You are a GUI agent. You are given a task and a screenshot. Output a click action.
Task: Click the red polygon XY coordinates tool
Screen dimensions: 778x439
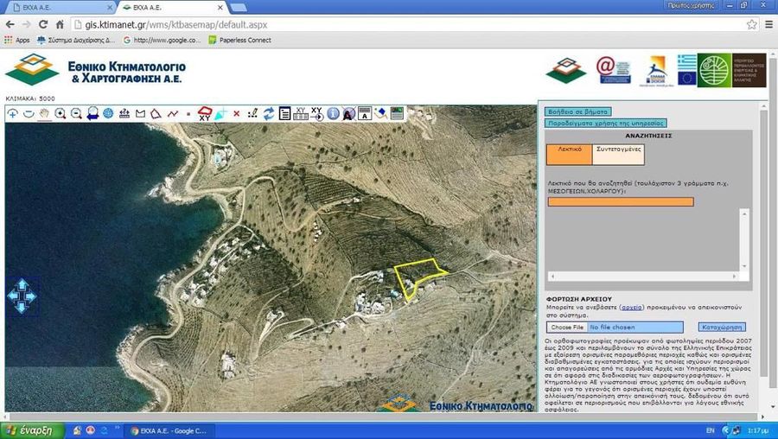coord(205,113)
